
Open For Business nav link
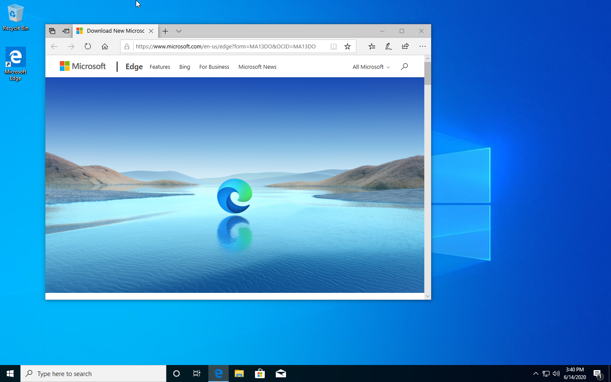[214, 67]
